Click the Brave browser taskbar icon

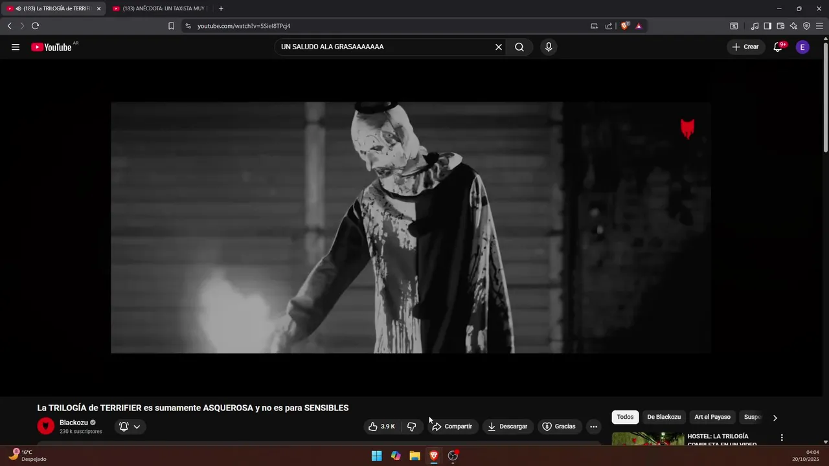(434, 456)
